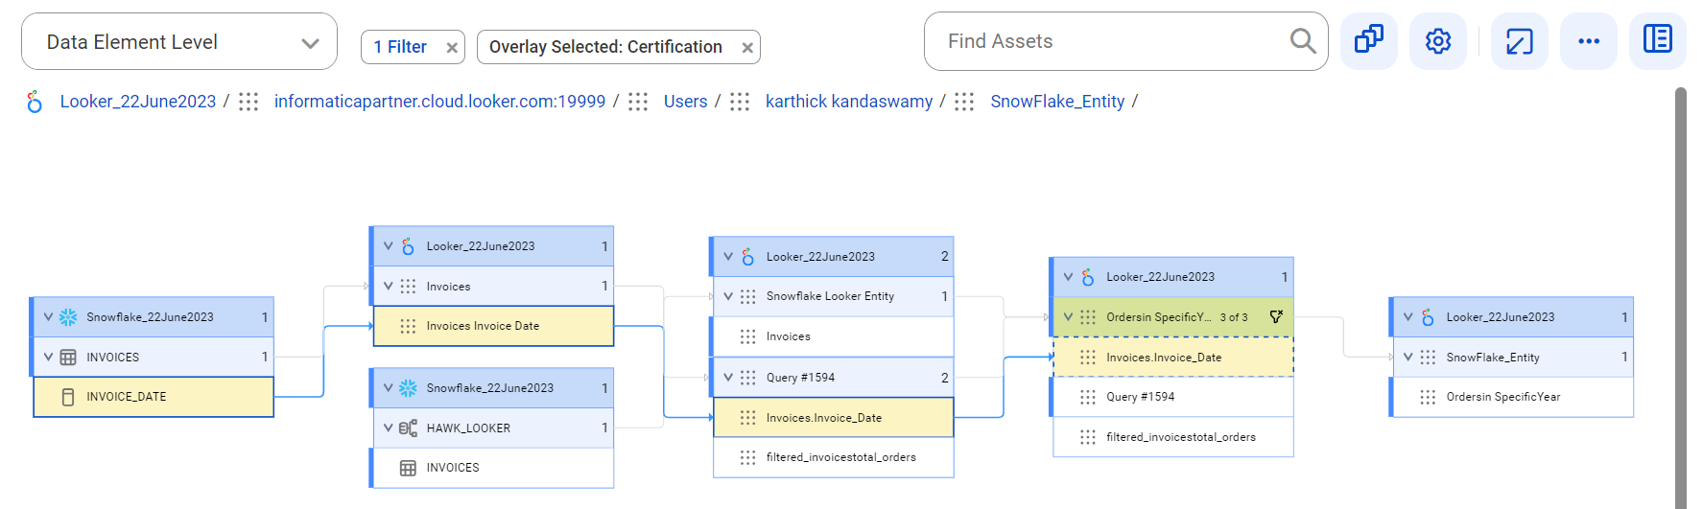Screen dimensions: 1703x509
Task: Select Query #1594 under Ordersin SpecificY...
Action: (1172, 397)
